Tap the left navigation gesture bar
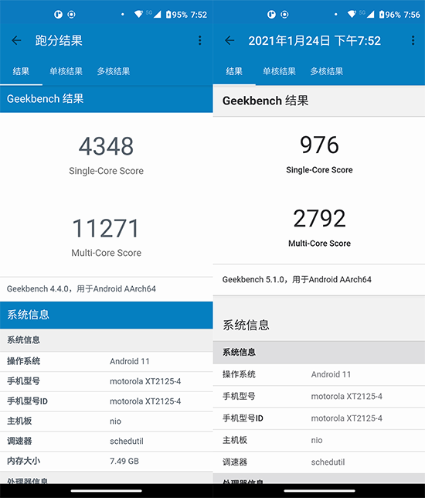The image size is (425, 498). 107,491
